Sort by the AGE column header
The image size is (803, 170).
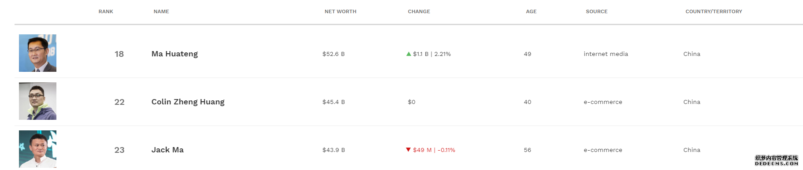[x=531, y=11]
